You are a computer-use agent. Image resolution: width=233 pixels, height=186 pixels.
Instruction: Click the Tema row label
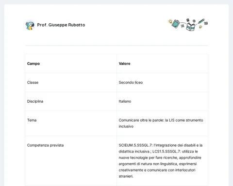32,120
